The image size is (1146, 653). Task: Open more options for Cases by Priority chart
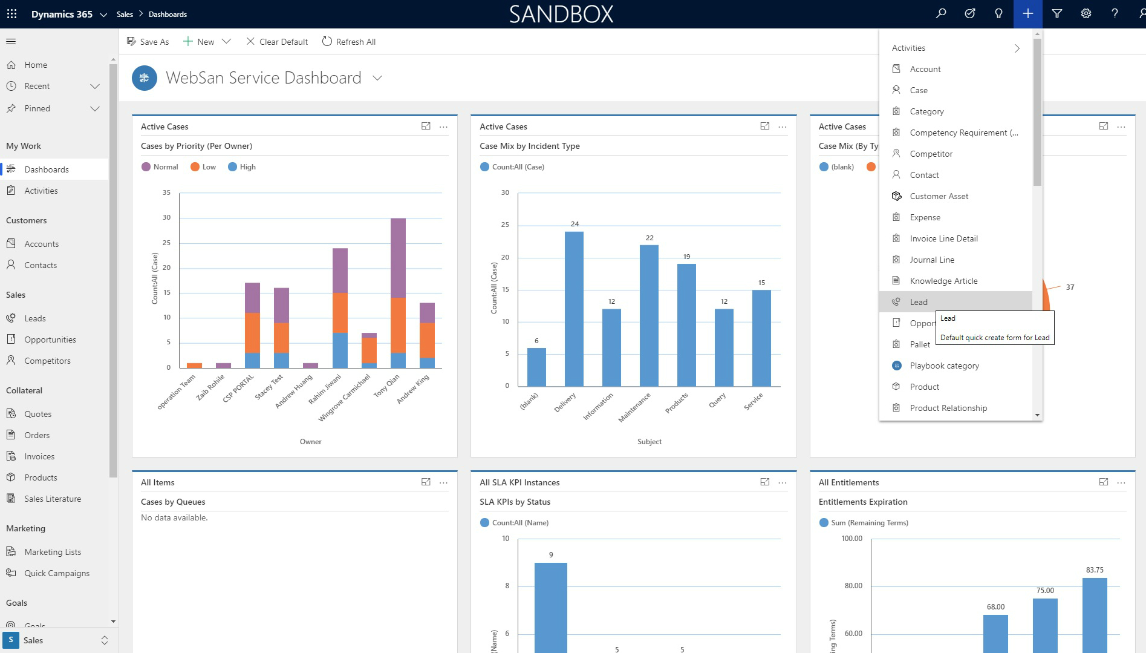tap(443, 126)
